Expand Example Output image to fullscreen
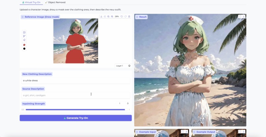Image resolution: width=266 pixels, height=137 pixels. [x=240, y=131]
